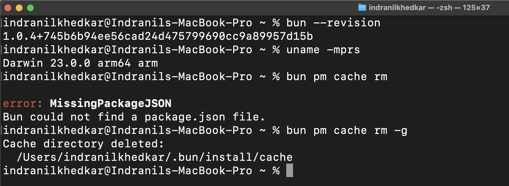Click the yellow minimize traffic light
Image resolution: width=509 pixels, height=186 pixels.
[19, 8]
